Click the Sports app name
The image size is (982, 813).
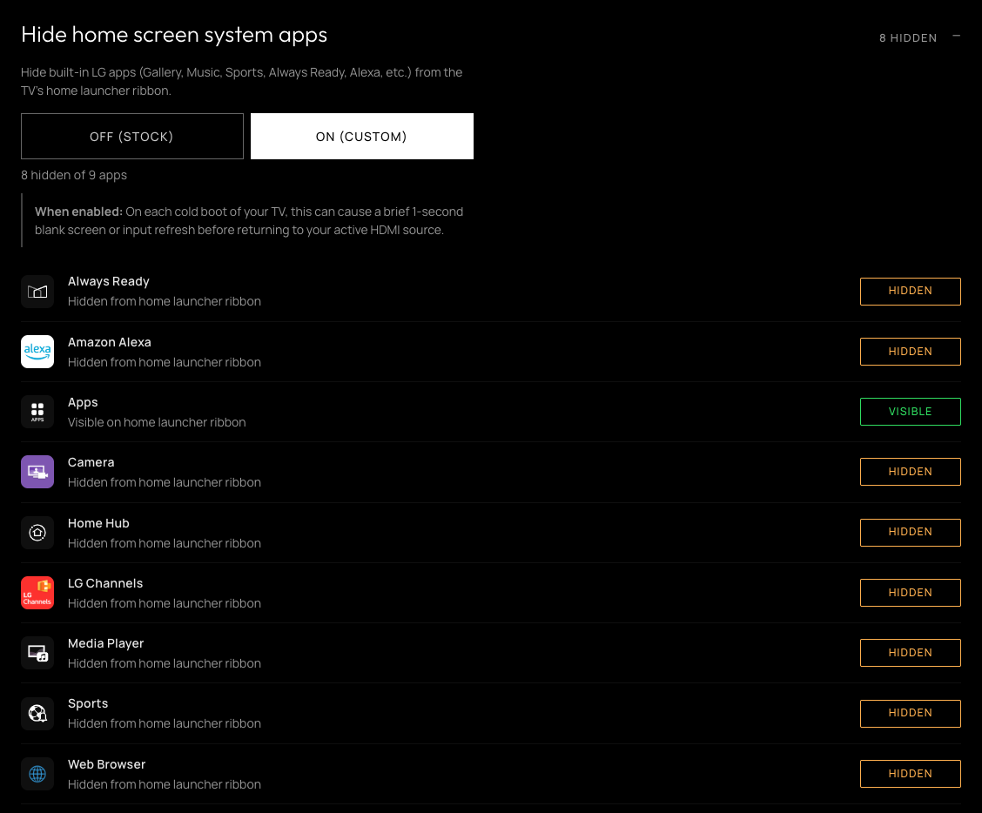coord(88,703)
